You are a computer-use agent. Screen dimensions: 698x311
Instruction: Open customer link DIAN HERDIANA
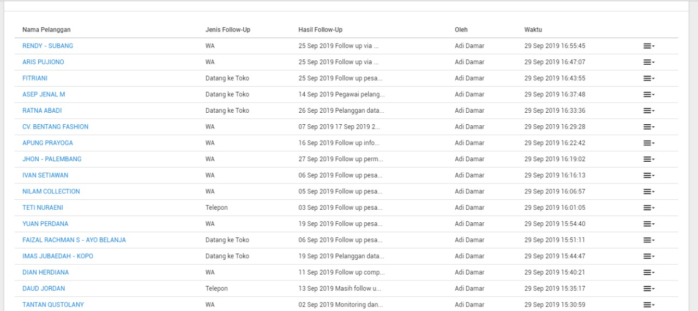(x=46, y=272)
